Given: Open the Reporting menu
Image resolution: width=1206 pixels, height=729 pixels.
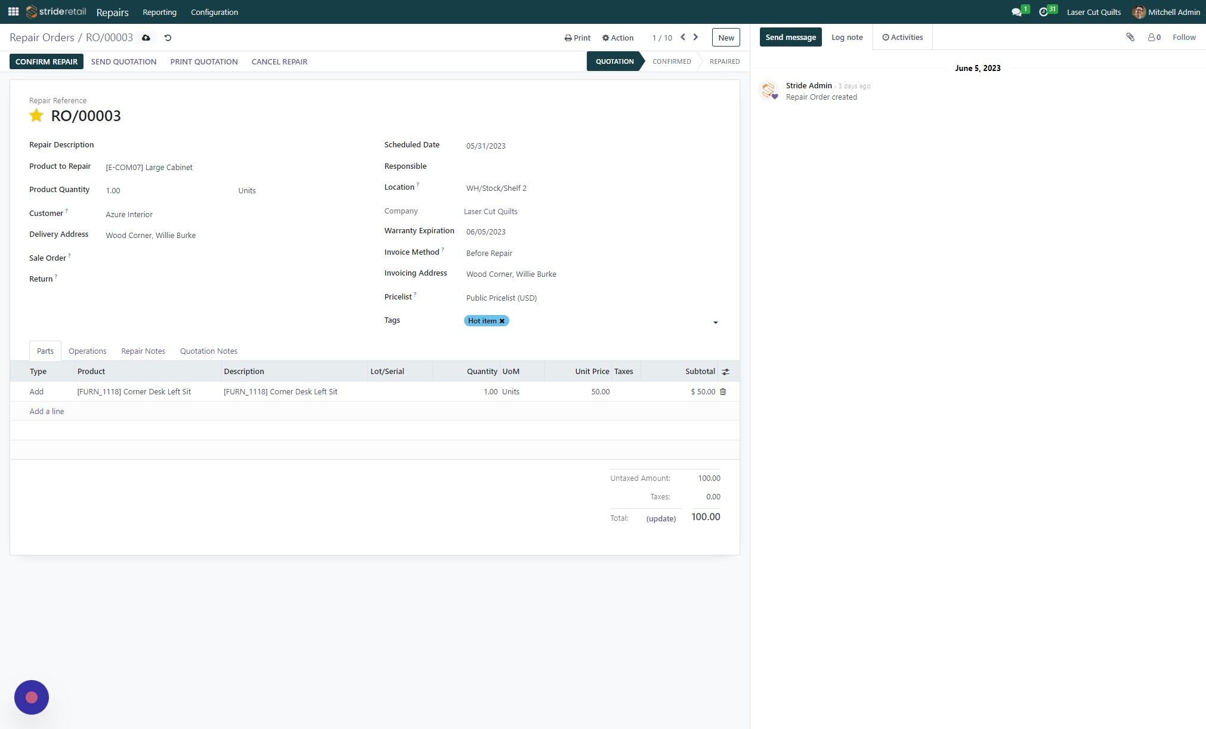Looking at the screenshot, I should [159, 12].
